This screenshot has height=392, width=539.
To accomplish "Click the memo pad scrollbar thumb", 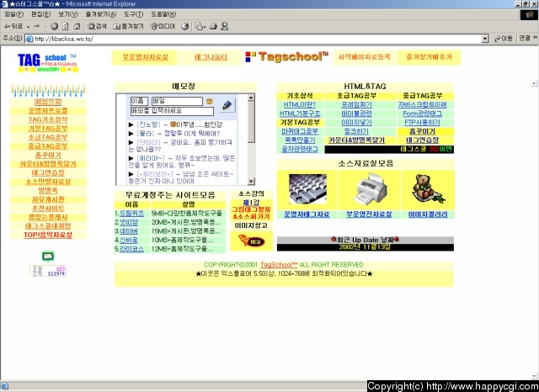I will (251, 122).
